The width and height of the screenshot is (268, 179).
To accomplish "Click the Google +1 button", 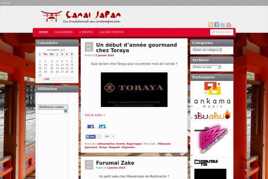I will pyautogui.click(x=107, y=136).
